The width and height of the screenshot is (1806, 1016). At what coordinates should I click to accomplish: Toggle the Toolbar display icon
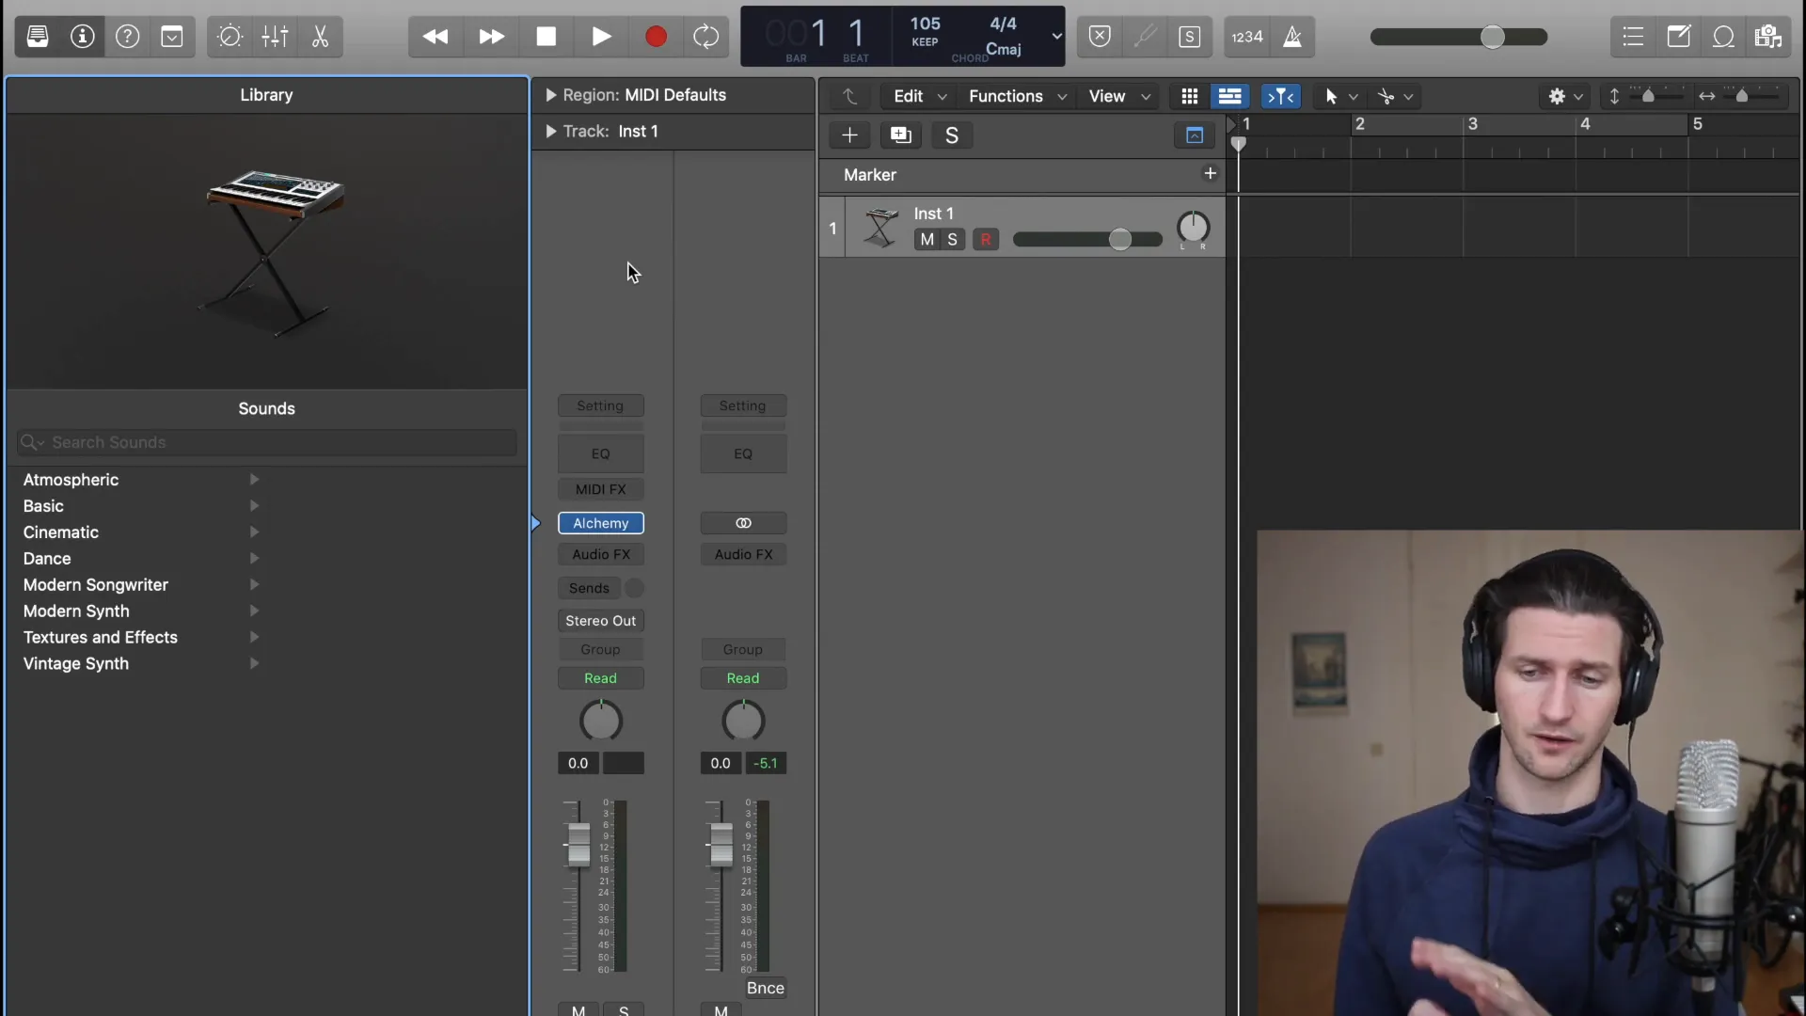pyautogui.click(x=172, y=37)
